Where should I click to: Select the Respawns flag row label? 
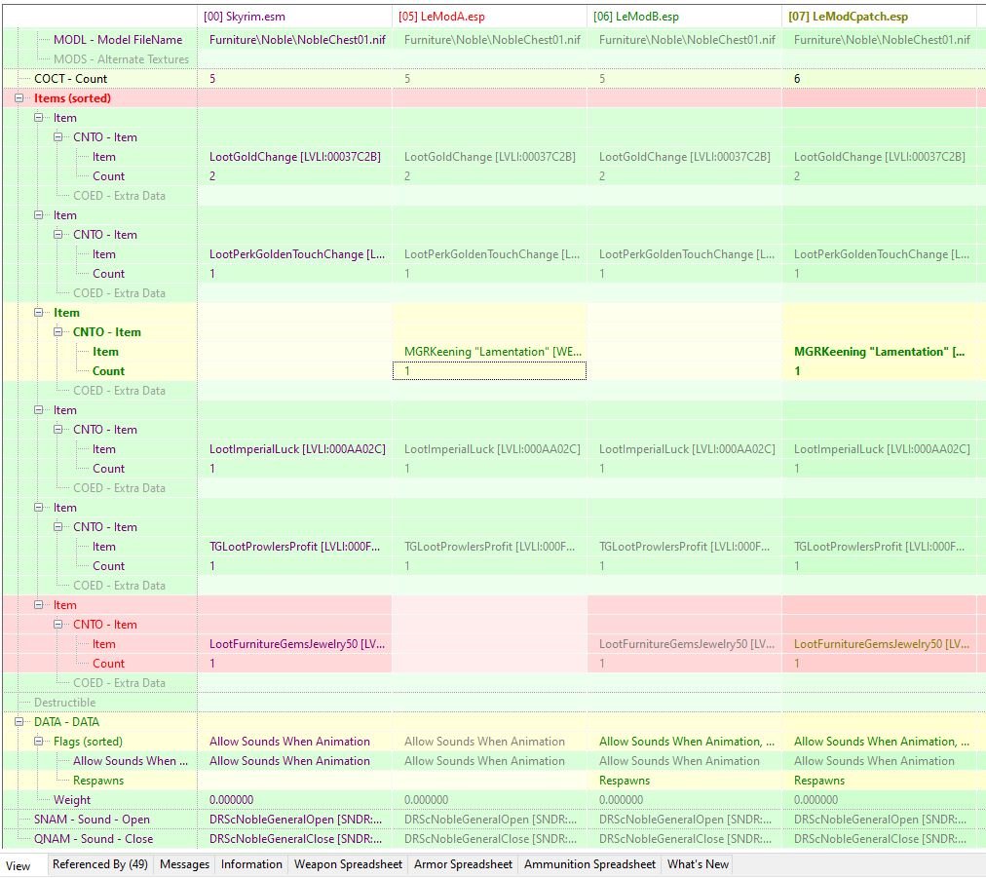(98, 781)
